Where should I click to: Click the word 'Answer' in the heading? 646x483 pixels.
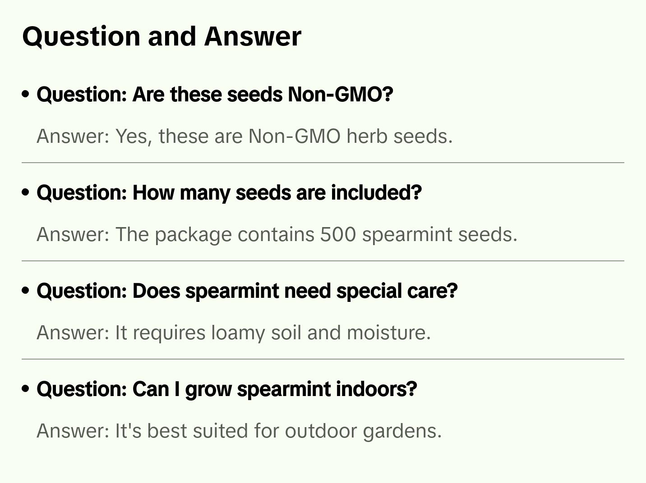[x=252, y=36]
